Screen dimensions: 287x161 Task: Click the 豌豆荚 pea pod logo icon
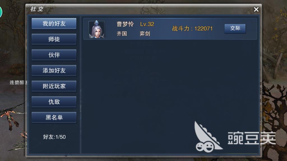pos(208,137)
